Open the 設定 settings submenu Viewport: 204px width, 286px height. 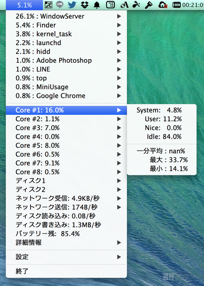point(66,257)
